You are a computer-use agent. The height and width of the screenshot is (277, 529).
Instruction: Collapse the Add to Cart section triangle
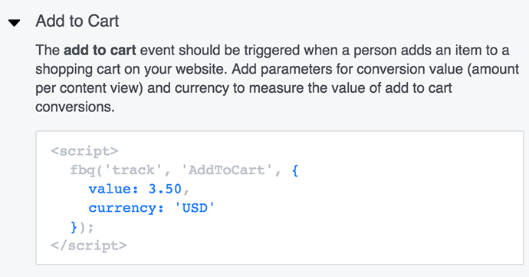(x=14, y=23)
